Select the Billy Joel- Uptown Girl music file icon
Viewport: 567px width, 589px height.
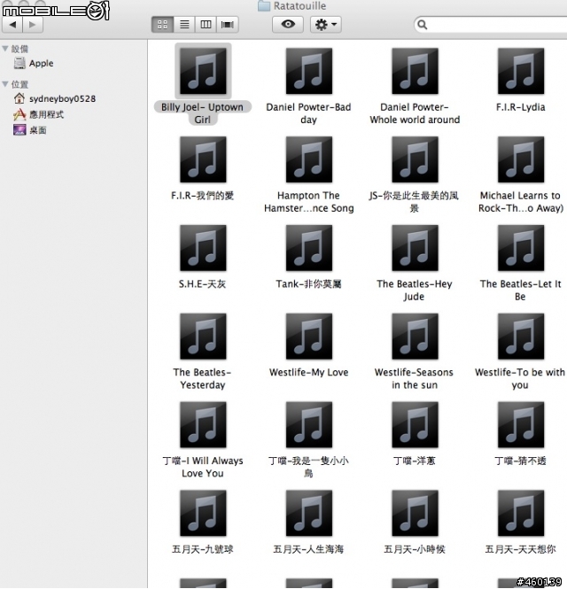[x=203, y=71]
